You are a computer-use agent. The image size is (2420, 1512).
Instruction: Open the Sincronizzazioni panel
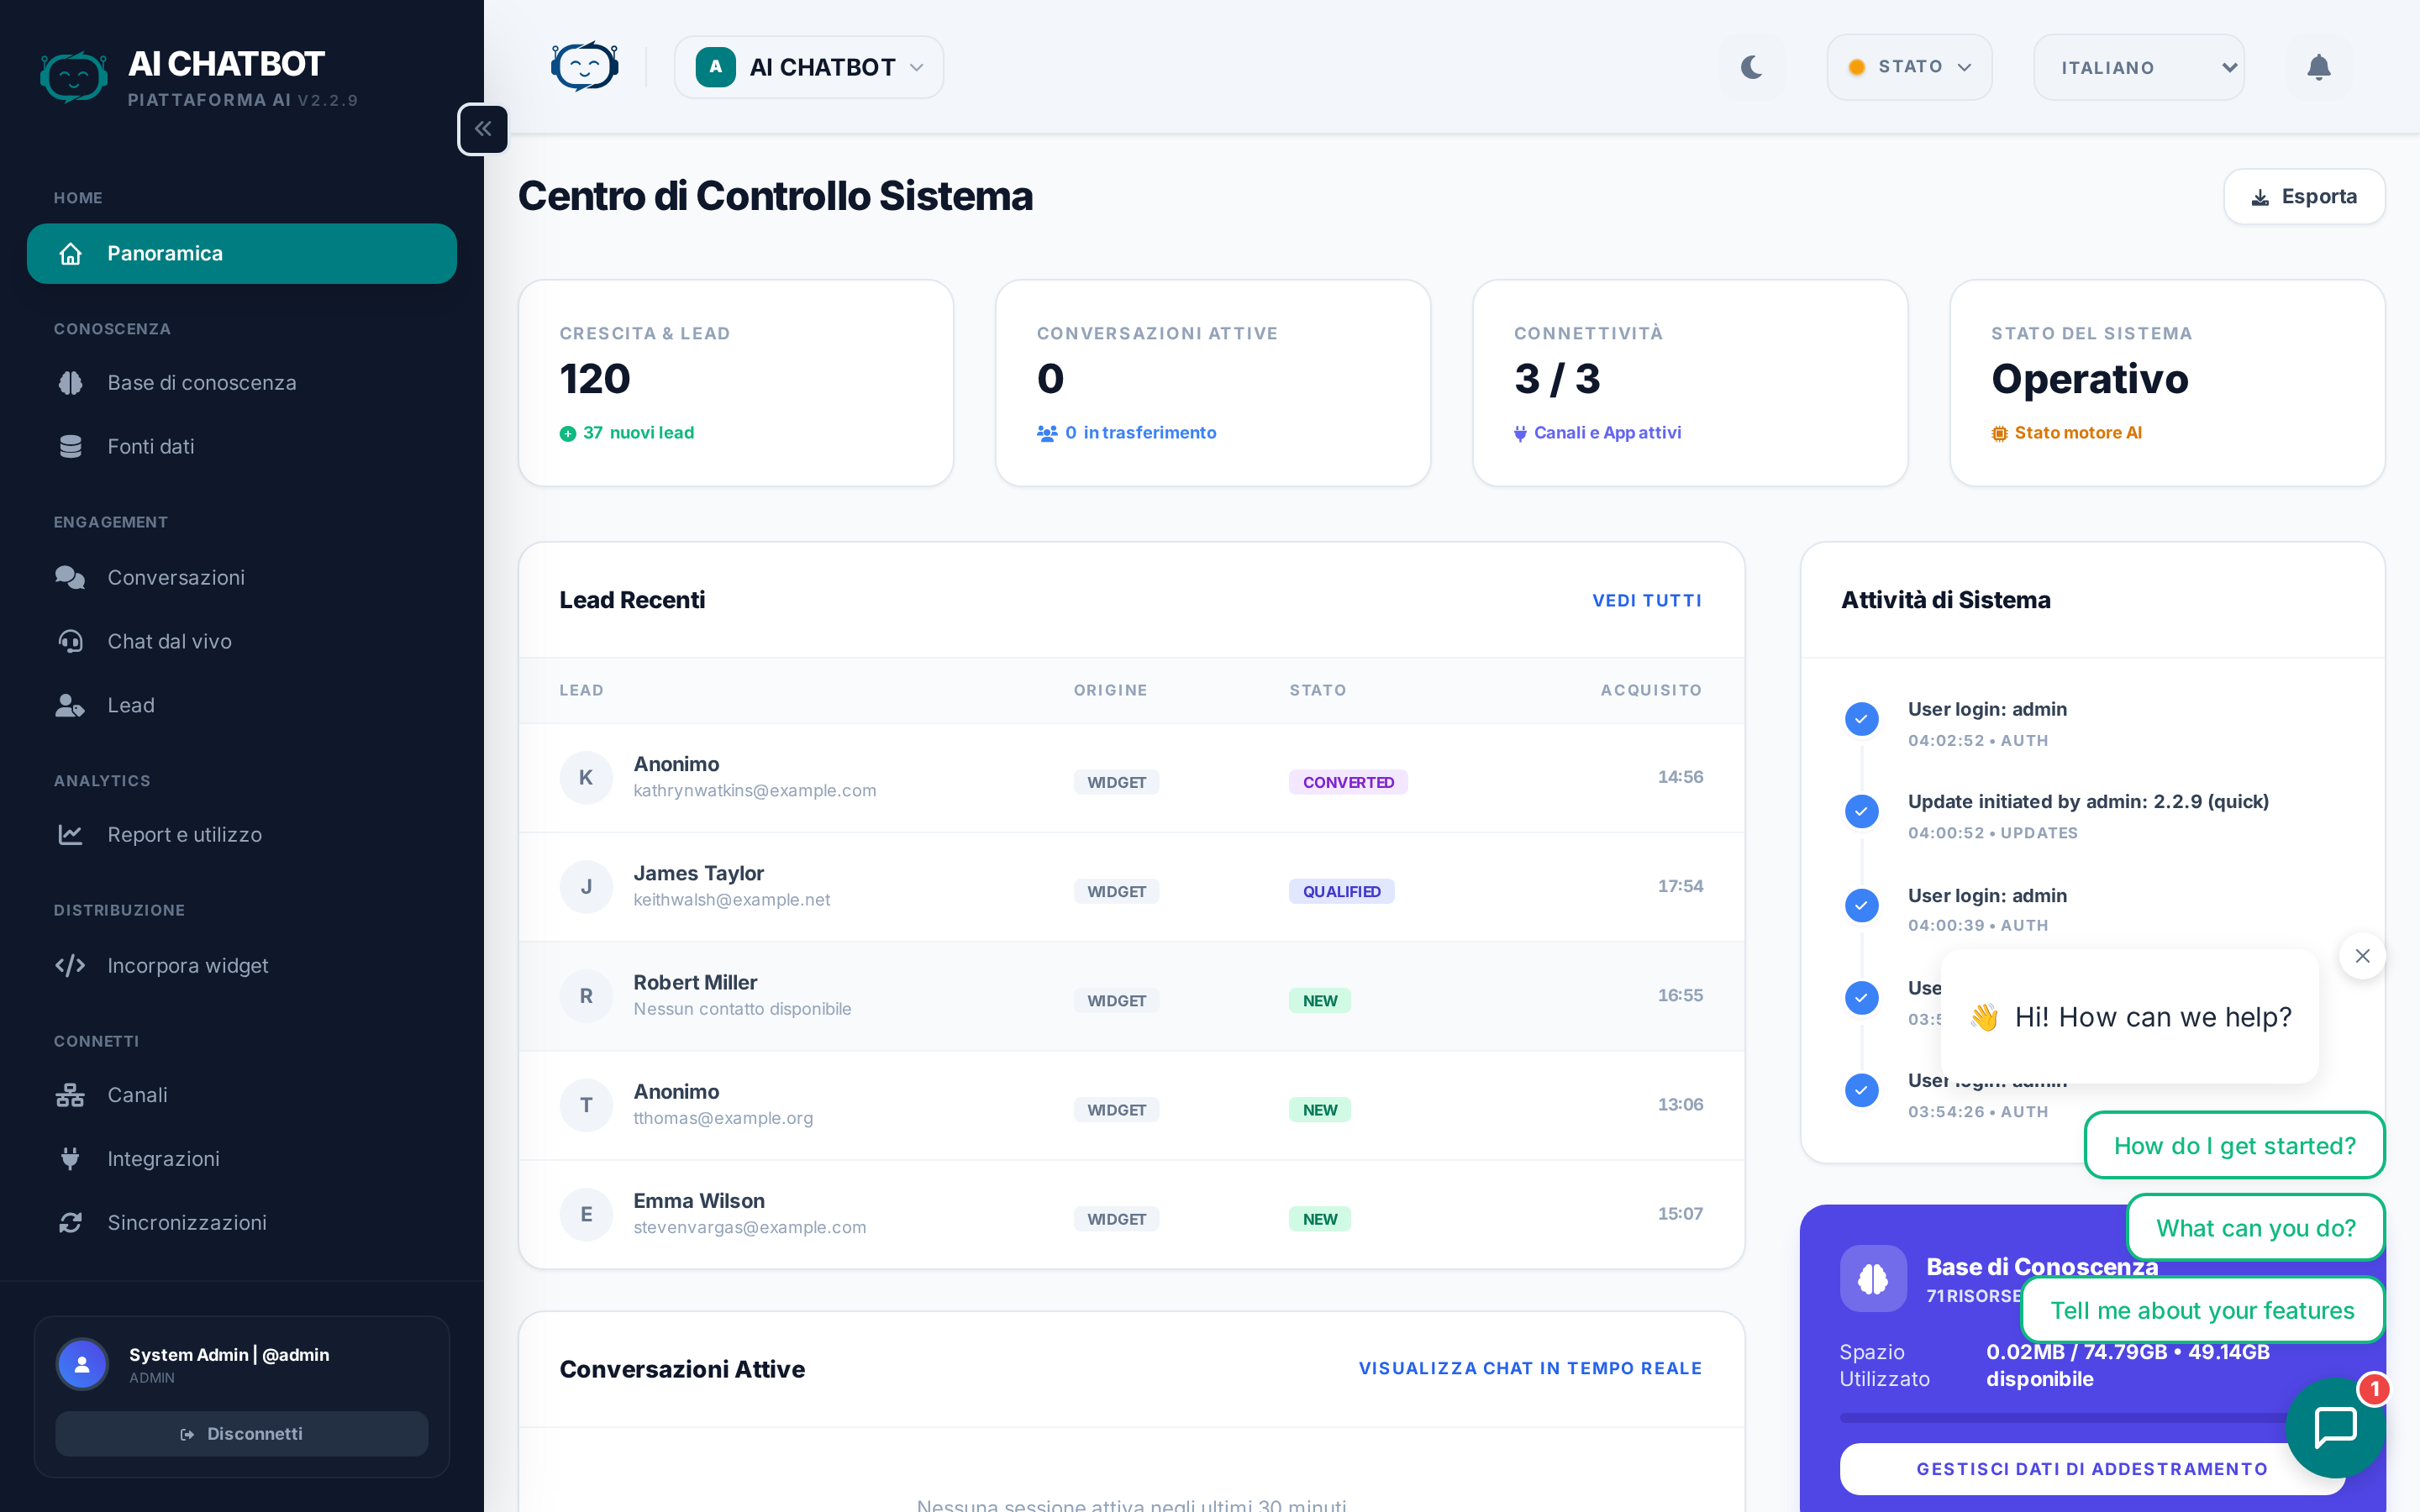(x=186, y=1222)
